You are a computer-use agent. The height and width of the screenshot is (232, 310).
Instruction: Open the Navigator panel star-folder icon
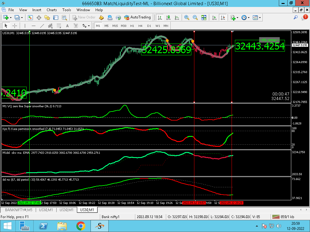coord(47,18)
